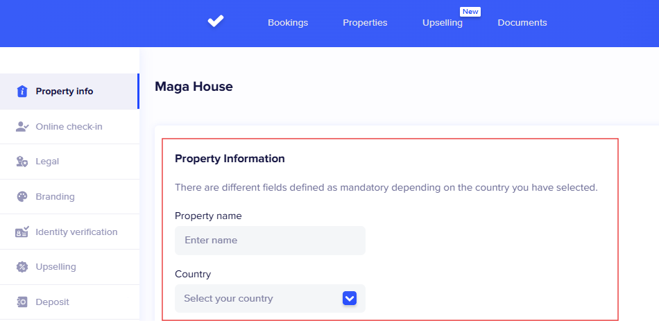The width and height of the screenshot is (659, 321).
Task: Select Online check-in sidebar label
Action: click(69, 127)
